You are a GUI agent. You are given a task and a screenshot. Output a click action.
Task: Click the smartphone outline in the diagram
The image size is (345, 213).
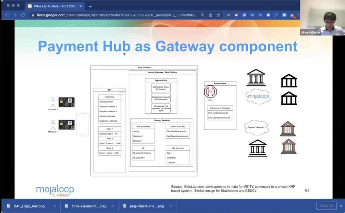[83, 125]
